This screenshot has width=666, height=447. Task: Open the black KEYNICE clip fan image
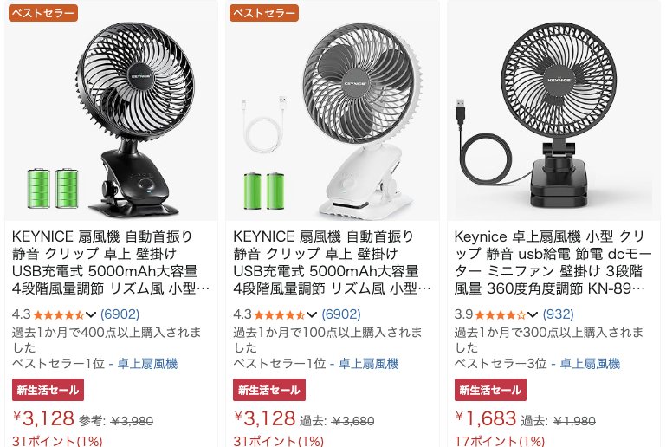pyautogui.click(x=111, y=111)
